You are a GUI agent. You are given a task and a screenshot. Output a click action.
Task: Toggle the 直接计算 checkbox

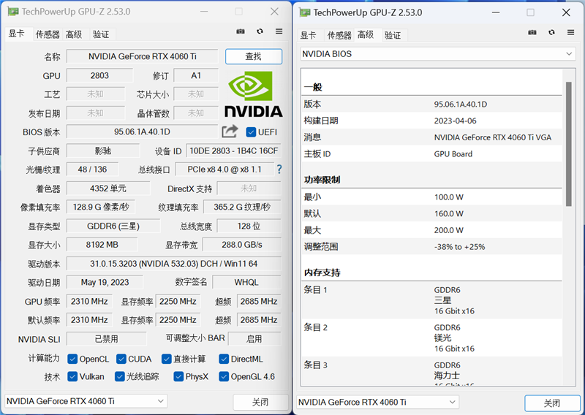[x=167, y=359]
